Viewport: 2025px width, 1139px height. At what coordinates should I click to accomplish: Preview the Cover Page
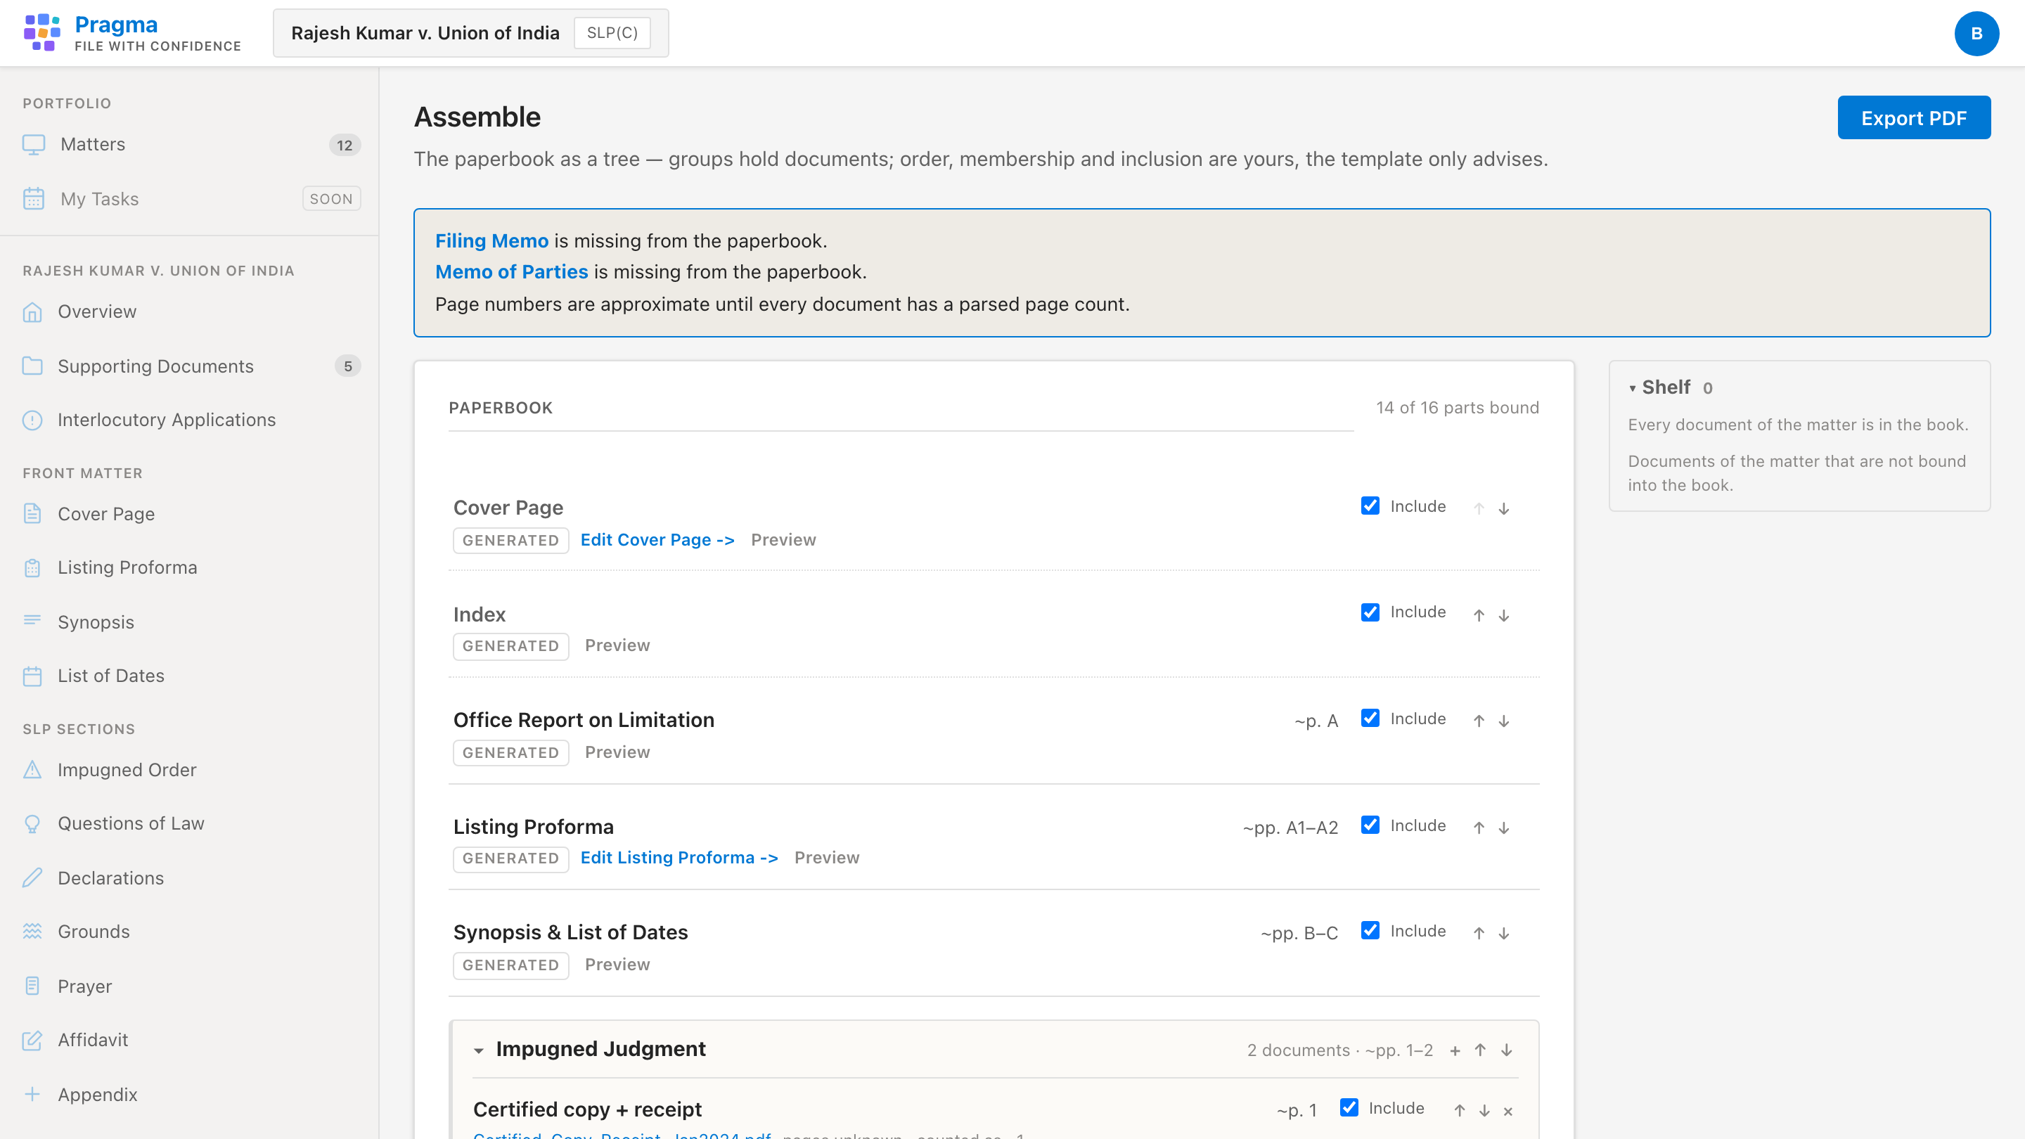[x=783, y=540]
